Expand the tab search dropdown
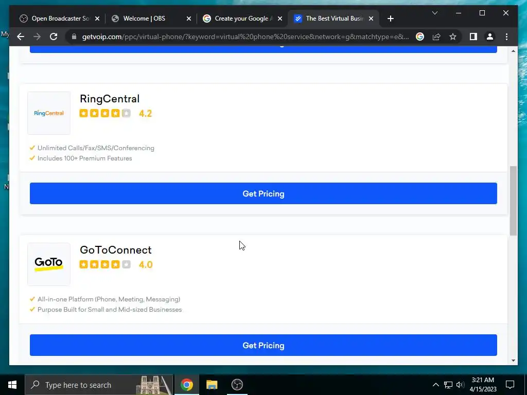Image resolution: width=527 pixels, height=395 pixels. click(434, 13)
